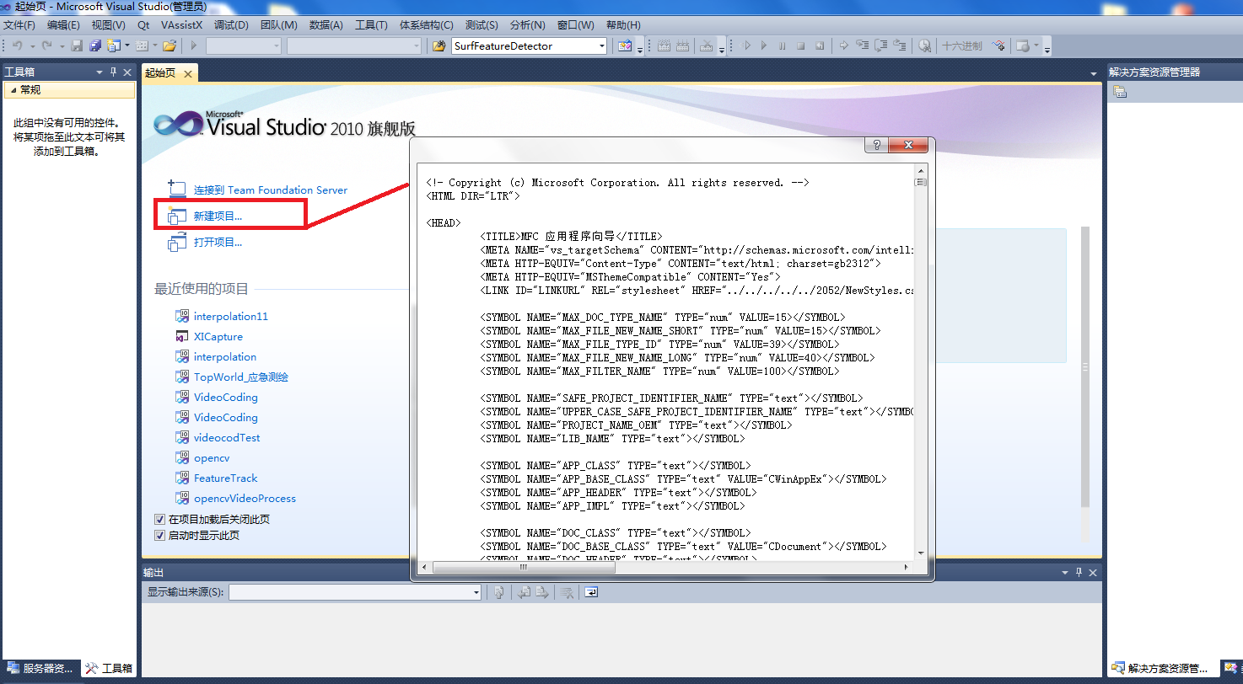1243x684 pixels.
Task: Click the Restart debug icon
Action: (x=820, y=45)
